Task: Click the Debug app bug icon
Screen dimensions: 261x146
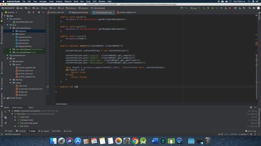Action: click(212, 8)
